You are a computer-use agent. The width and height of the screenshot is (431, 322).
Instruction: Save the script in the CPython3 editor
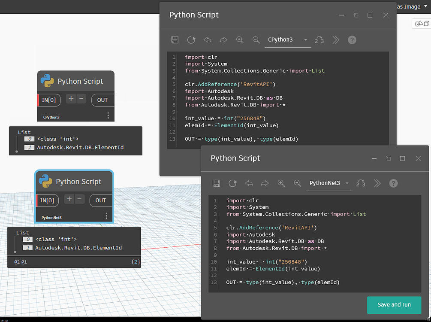point(175,39)
